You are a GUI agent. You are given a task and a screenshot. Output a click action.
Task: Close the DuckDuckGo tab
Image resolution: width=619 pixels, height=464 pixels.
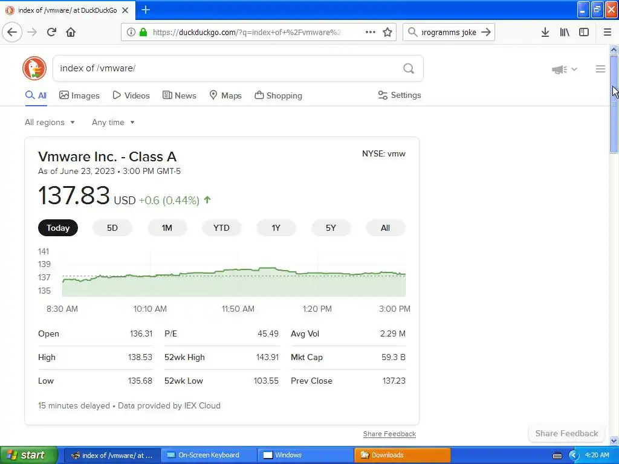coord(125,10)
